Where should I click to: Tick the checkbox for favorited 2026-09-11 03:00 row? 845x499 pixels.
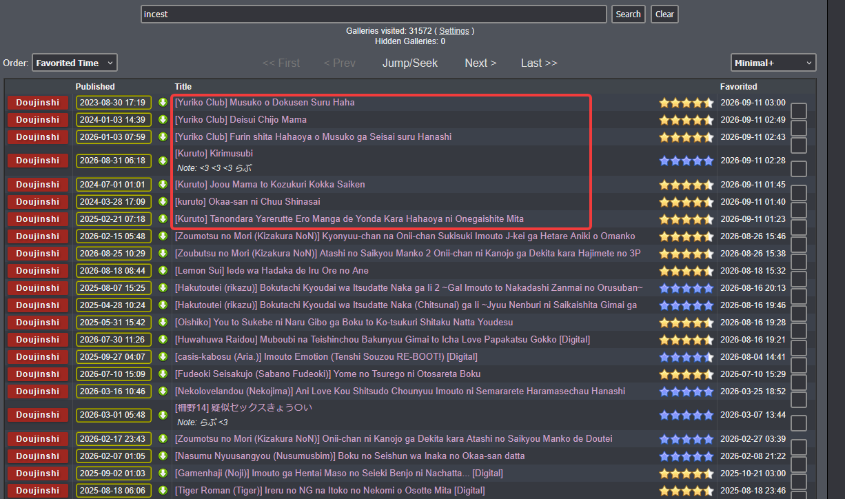click(x=799, y=111)
